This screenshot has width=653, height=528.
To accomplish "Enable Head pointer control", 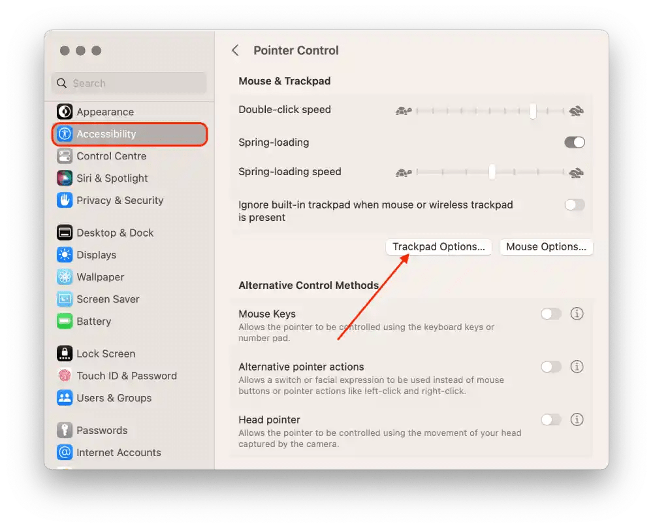I will [x=550, y=420].
